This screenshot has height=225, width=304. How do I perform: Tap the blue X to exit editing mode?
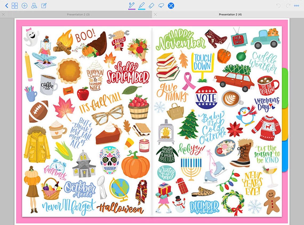[x=170, y=5]
